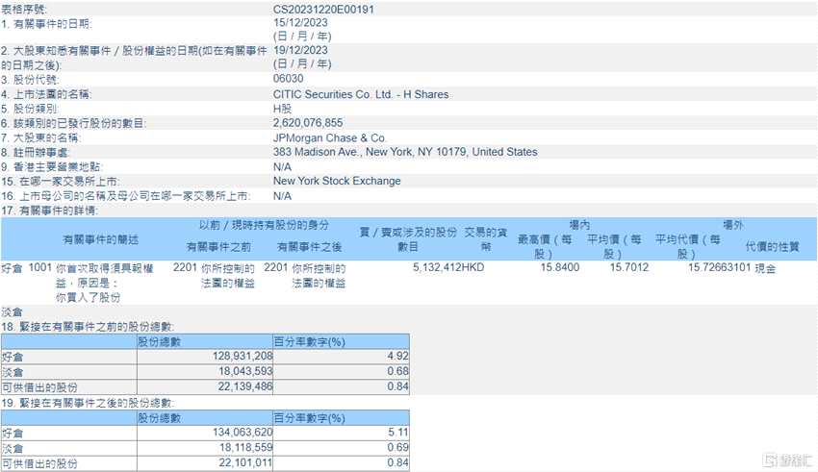Click shareholder name JPMorgan Chase & Co.
Viewport: 818px width, 472px height.
click(330, 137)
